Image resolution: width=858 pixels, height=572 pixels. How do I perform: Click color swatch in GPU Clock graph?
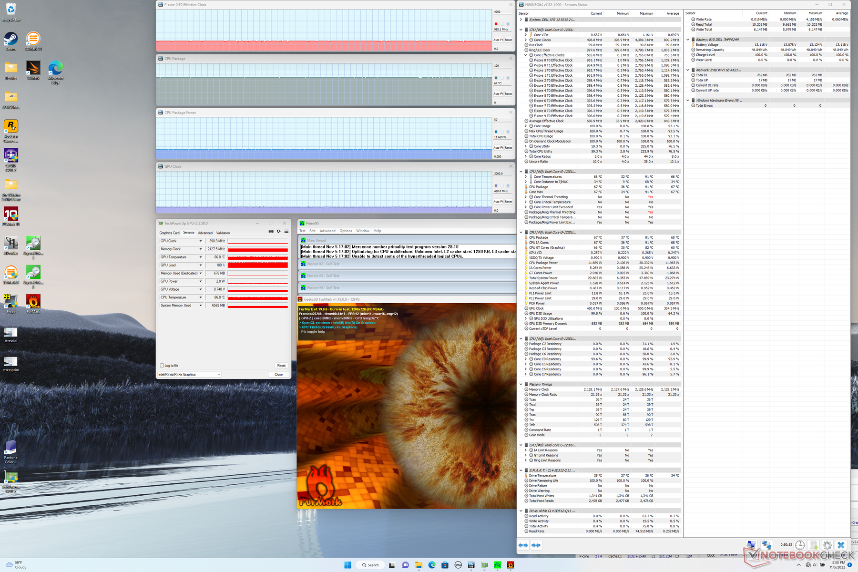click(x=496, y=185)
